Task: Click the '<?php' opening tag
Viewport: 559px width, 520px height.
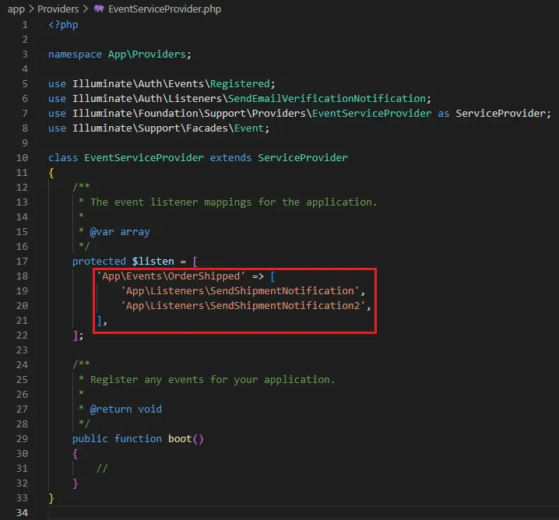Action: (63, 25)
